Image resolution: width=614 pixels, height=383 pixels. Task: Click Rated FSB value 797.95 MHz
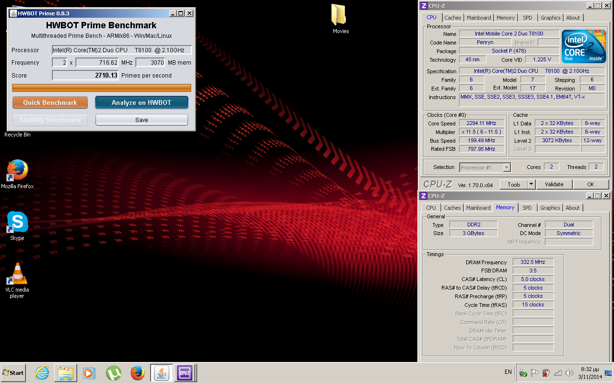pyautogui.click(x=482, y=149)
